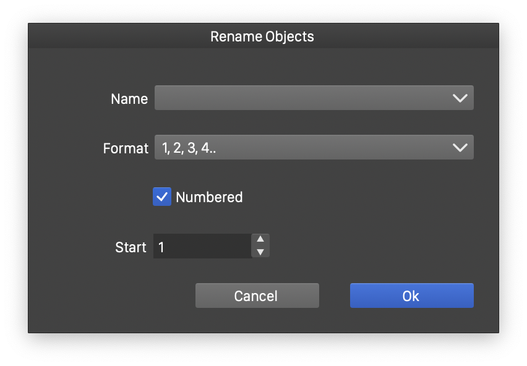This screenshot has height=366, width=527.
Task: Click the blue checkmark icon beside Numbered
Action: point(162,197)
